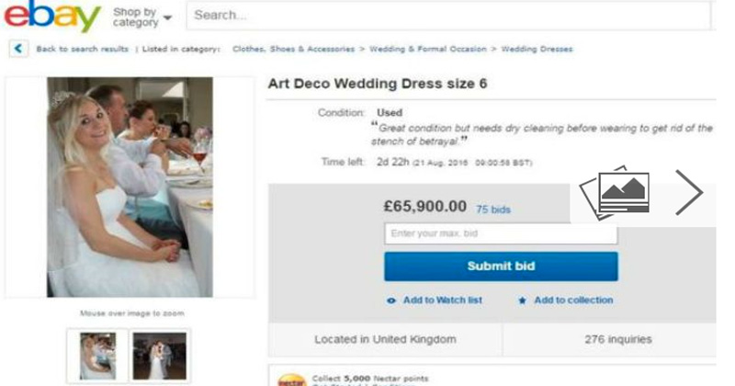
Task: Click the star icon for collection
Action: click(x=523, y=301)
